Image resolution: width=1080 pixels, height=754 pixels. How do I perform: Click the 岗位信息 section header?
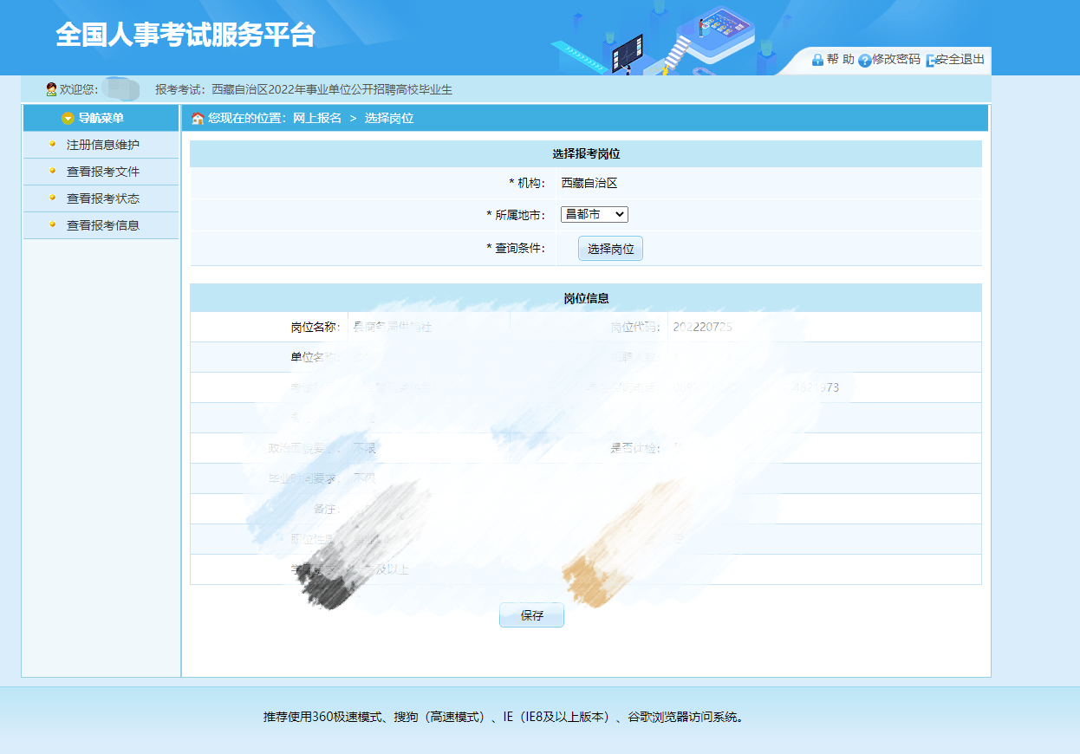click(586, 298)
